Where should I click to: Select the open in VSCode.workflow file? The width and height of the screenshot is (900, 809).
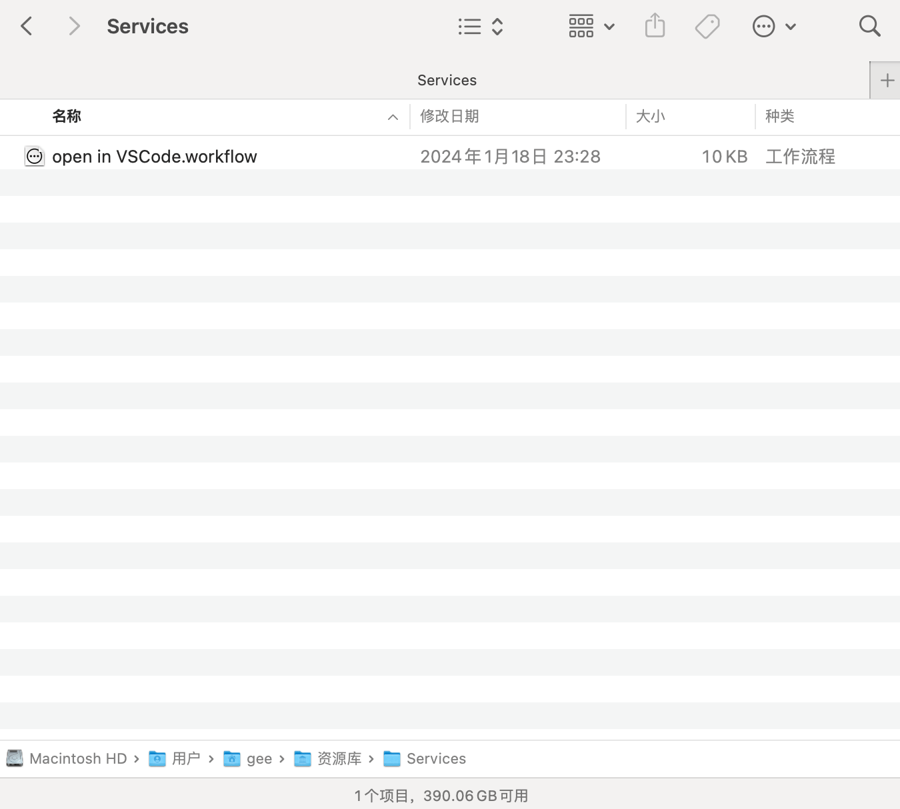(450, 156)
